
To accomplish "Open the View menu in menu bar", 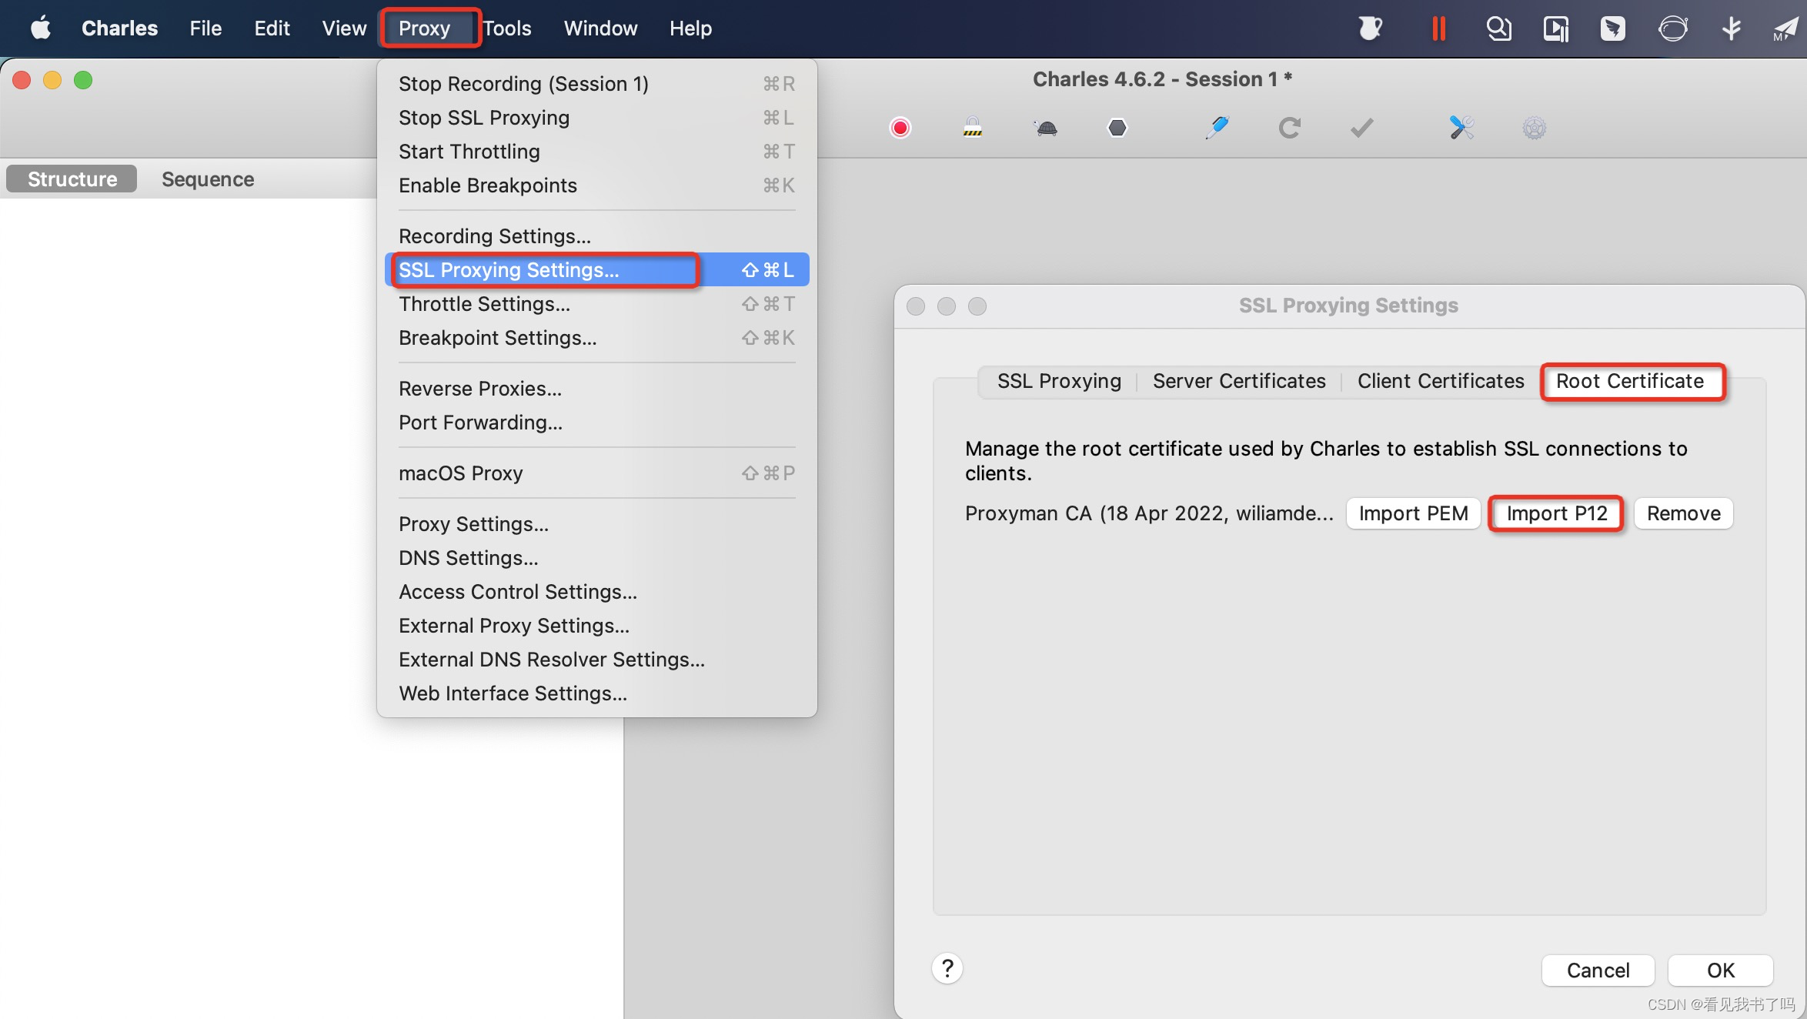I will [344, 28].
